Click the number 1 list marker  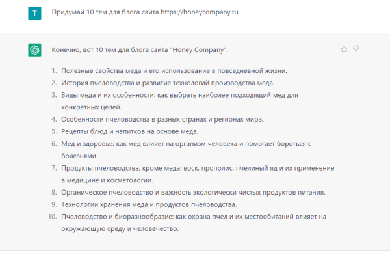[x=54, y=71]
